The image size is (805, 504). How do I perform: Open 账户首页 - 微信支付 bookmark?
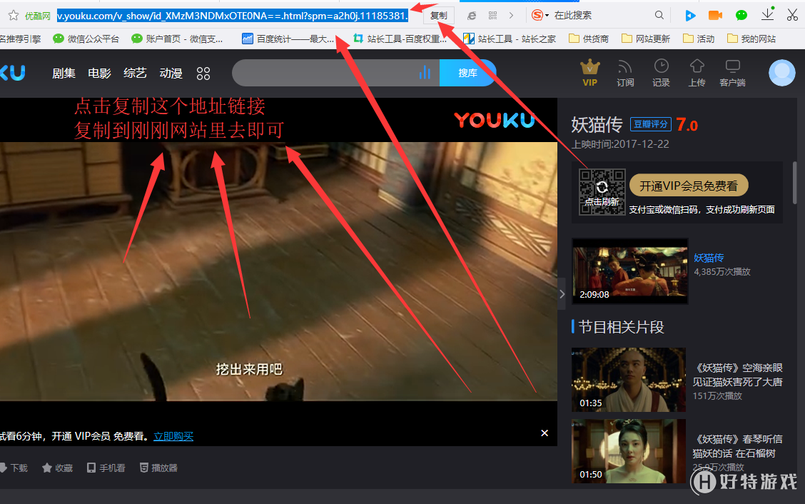tap(177, 39)
